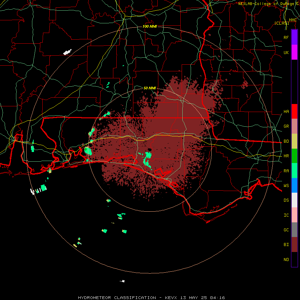Click the HA red color swatch

coord(294,111)
